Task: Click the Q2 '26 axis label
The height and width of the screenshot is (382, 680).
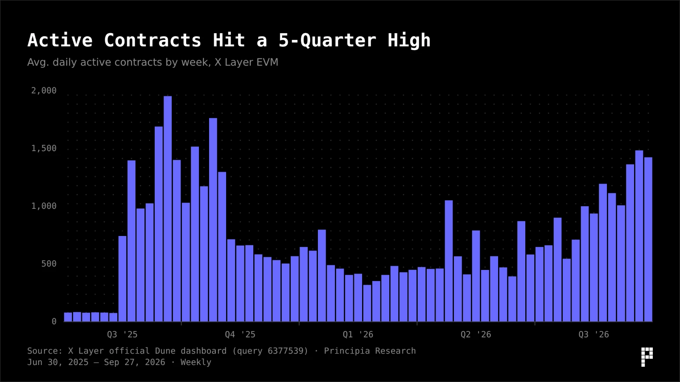Action: pyautogui.click(x=476, y=334)
